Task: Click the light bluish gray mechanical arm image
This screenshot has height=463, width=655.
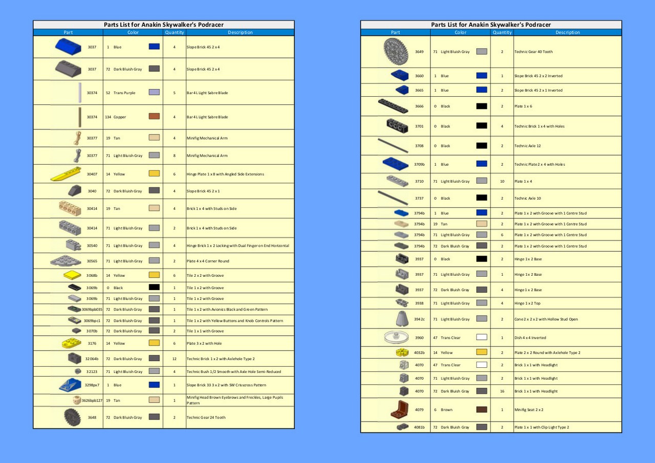Action: click(x=77, y=156)
